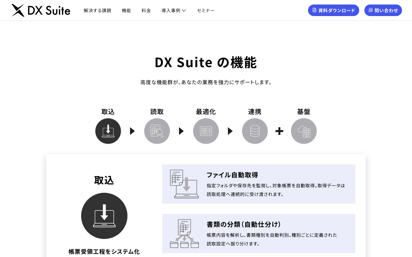
Task: Select the 連携 database icon
Action: 255,131
